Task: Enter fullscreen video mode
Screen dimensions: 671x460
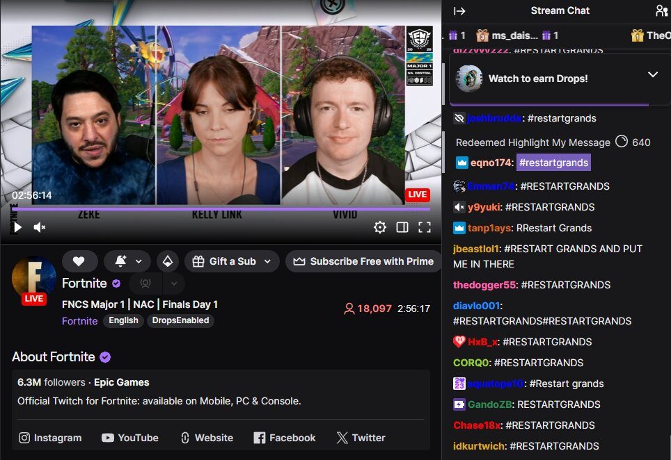Action: [424, 227]
